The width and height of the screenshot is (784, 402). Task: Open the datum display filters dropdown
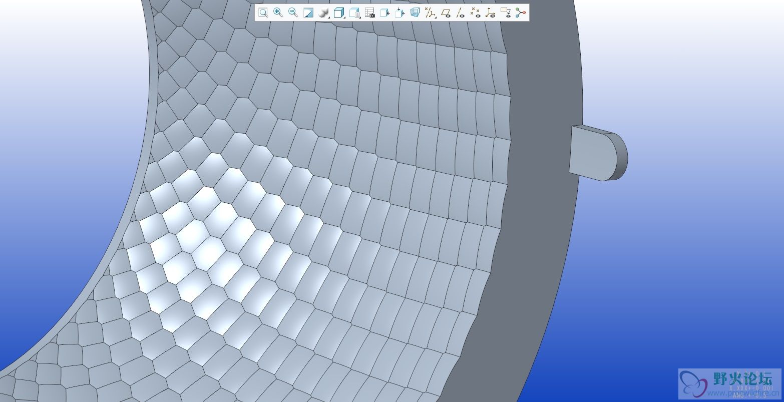430,13
